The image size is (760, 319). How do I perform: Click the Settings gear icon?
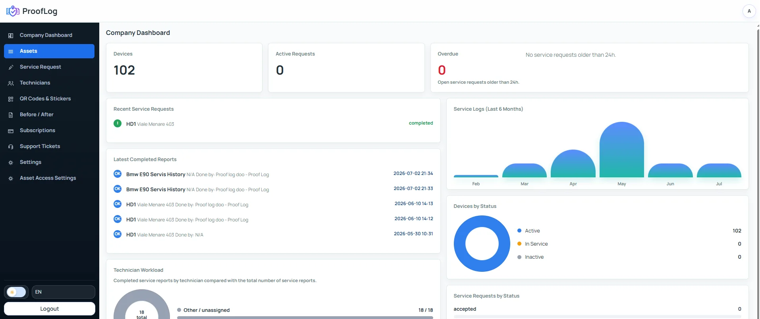(11, 162)
